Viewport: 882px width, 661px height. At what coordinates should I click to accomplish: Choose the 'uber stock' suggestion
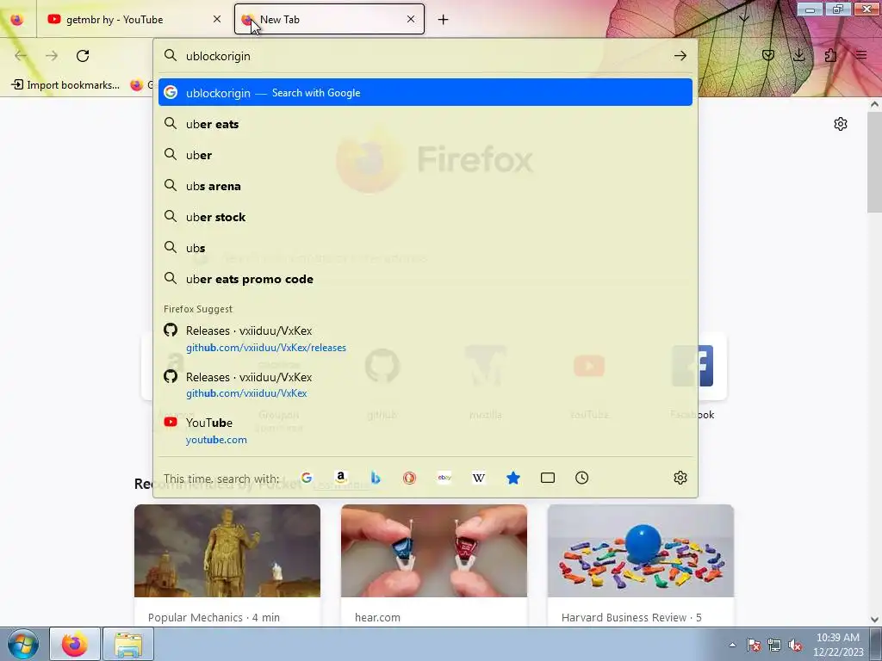point(425,217)
